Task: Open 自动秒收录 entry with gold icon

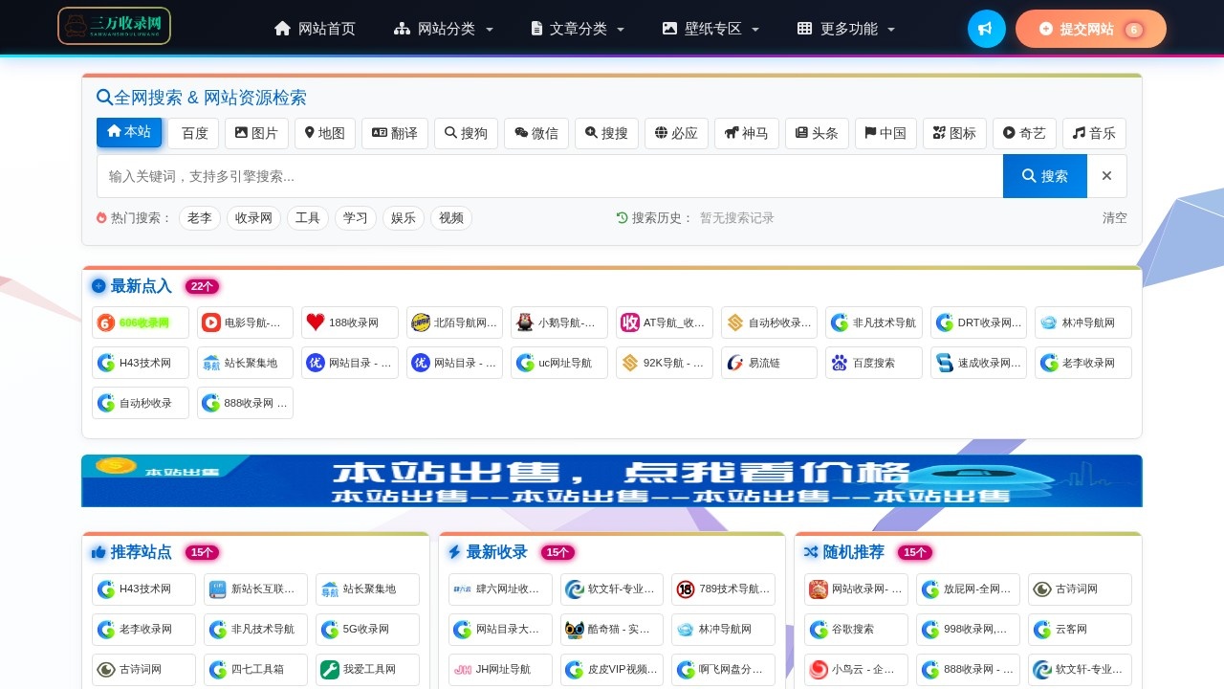Action: [770, 322]
